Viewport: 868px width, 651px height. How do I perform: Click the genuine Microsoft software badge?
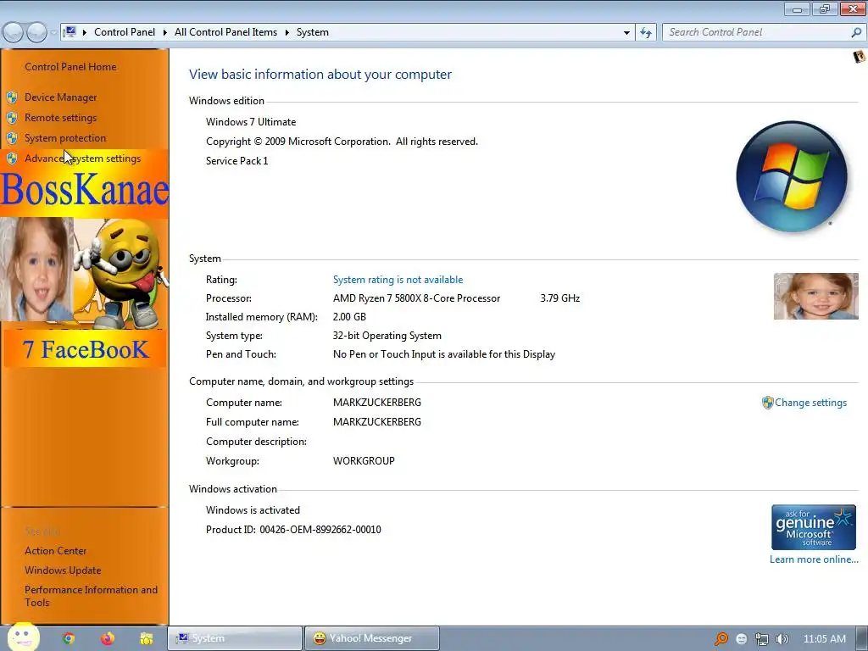(x=814, y=527)
